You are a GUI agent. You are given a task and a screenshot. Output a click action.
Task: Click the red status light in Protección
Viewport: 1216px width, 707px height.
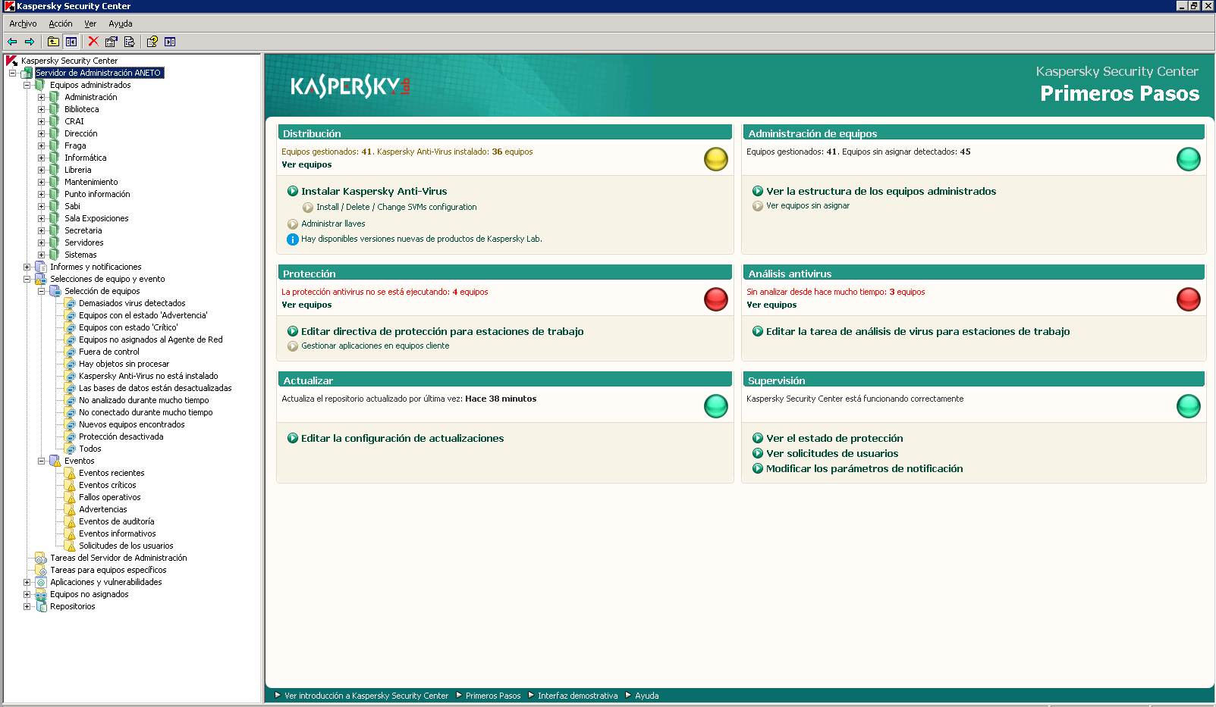coord(715,299)
